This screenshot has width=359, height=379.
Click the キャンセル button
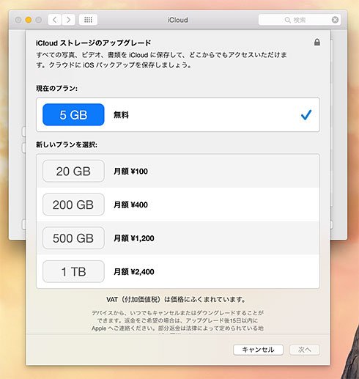pyautogui.click(x=258, y=350)
